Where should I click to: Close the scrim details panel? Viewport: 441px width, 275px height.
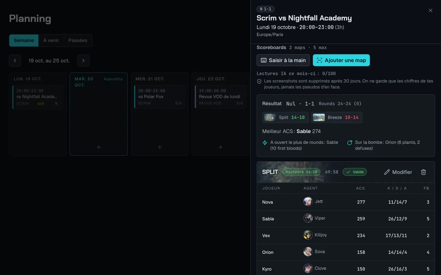(430, 10)
